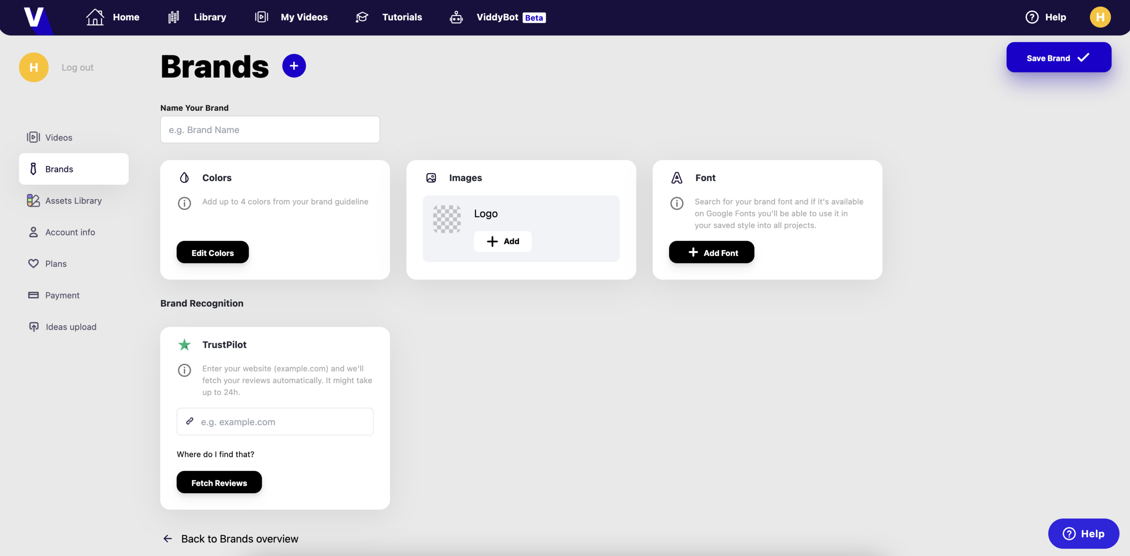Click the ViddyBot robot icon
Screen dimensions: 1130x556
click(x=456, y=17)
